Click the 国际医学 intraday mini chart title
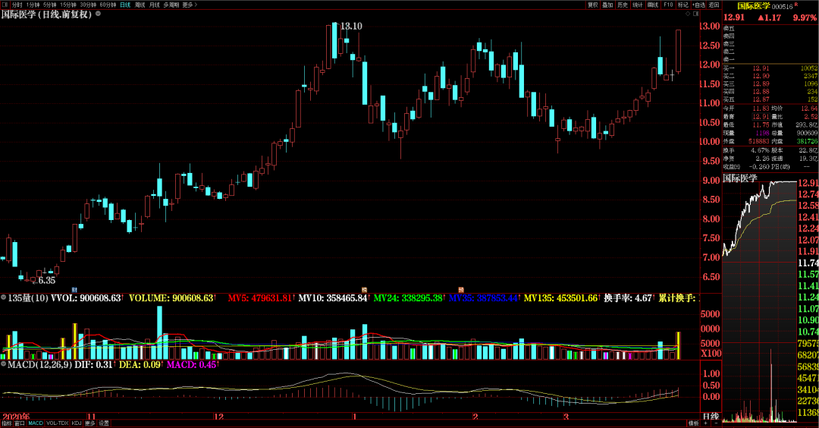 tap(739, 178)
